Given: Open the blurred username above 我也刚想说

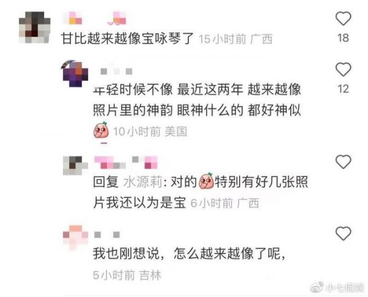Looking at the screenshot, I should pyautogui.click(x=107, y=234).
